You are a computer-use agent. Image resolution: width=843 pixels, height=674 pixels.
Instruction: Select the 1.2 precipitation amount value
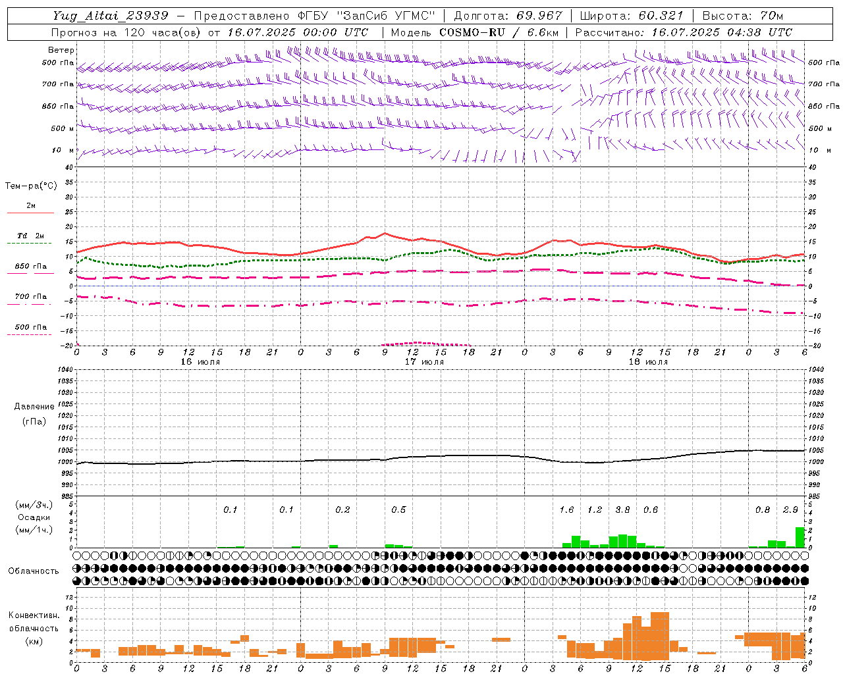tap(595, 509)
